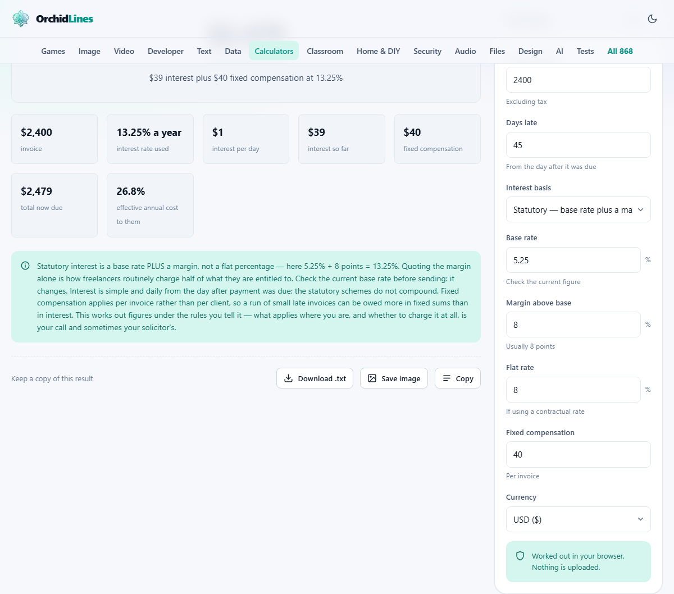Click the Save image button
674x594 pixels.
point(394,378)
